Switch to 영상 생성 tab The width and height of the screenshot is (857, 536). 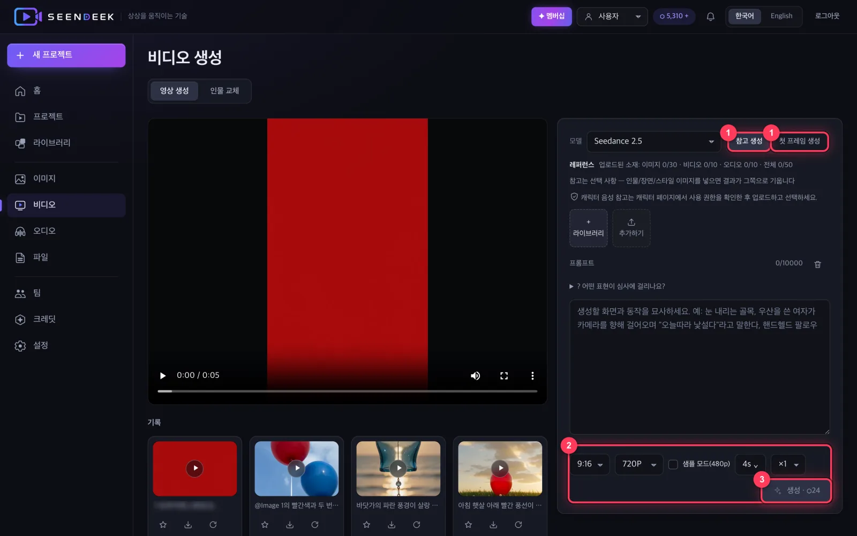(x=174, y=91)
